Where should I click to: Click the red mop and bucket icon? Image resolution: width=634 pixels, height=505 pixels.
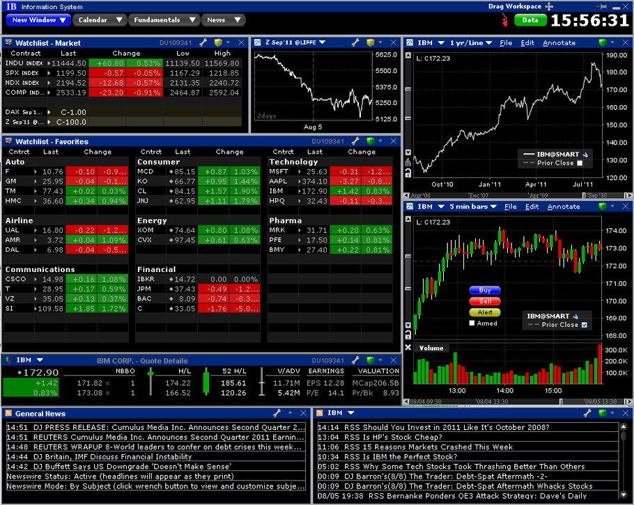[x=504, y=19]
